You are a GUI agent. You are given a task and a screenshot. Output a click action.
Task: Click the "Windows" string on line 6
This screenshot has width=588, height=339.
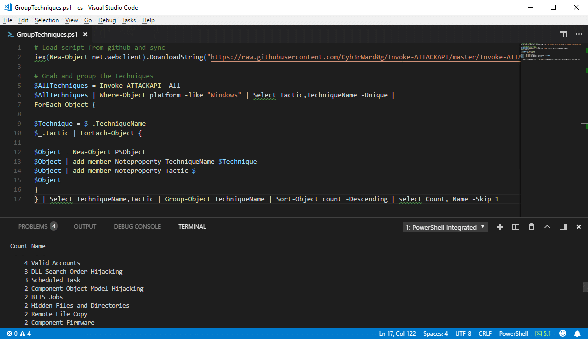[x=224, y=95]
